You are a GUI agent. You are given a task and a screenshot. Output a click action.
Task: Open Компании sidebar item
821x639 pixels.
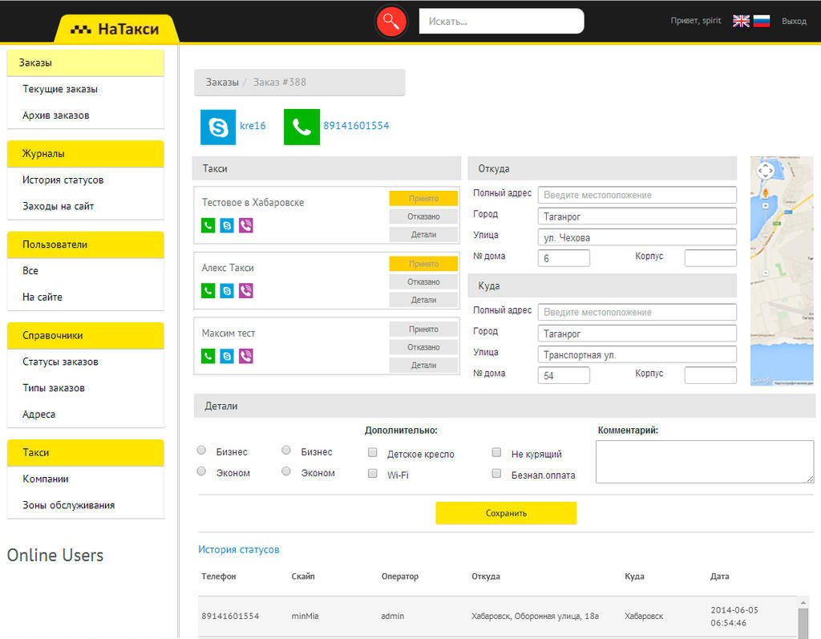point(46,479)
